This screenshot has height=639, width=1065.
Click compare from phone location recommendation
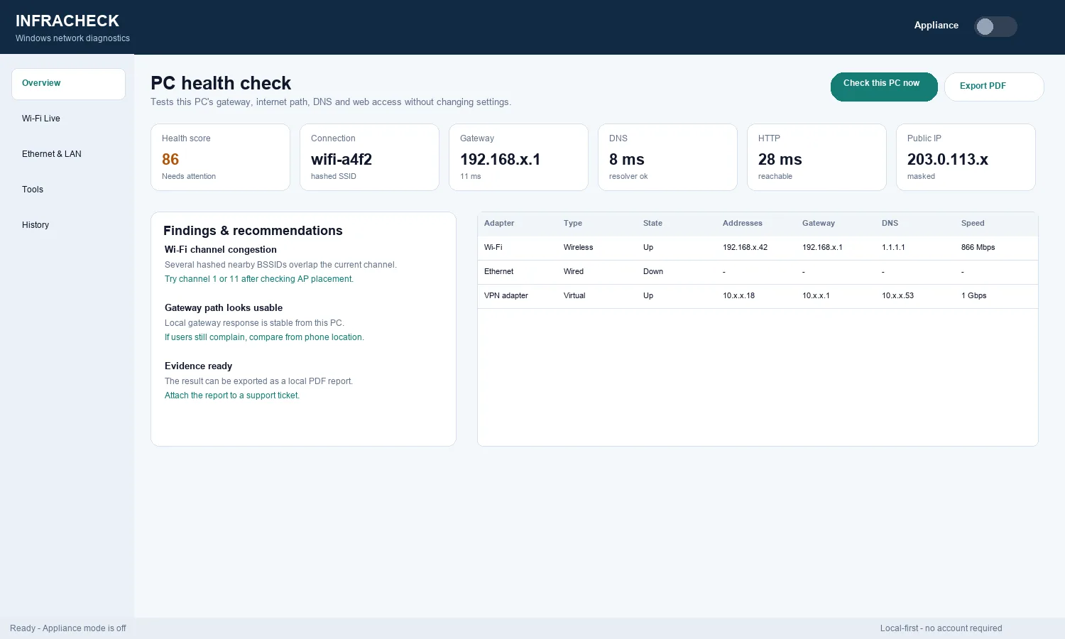264,337
